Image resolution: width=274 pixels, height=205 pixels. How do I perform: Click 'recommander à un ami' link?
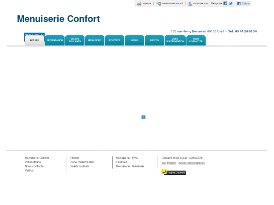(173, 3)
